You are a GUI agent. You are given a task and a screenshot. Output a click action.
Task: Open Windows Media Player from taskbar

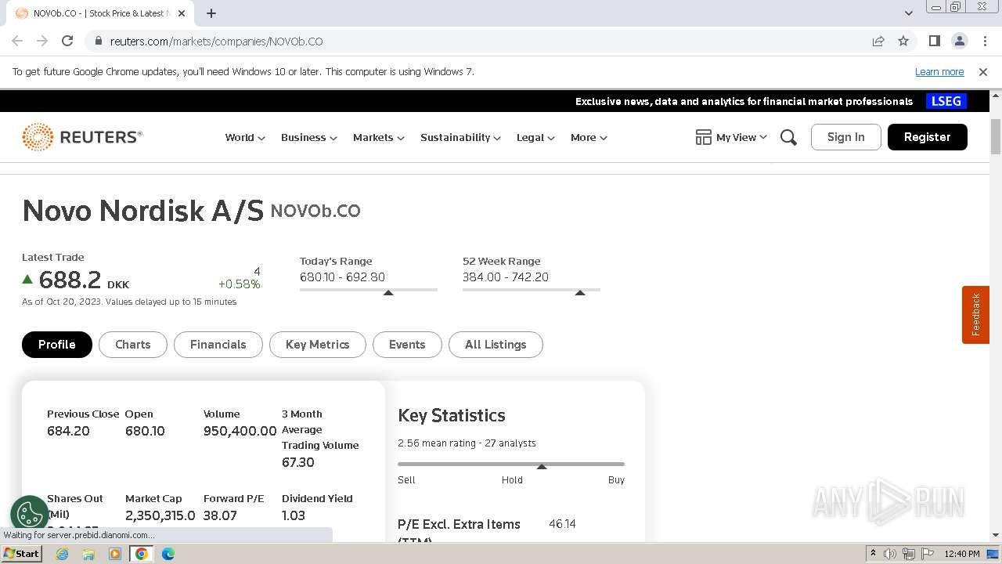coord(115,554)
